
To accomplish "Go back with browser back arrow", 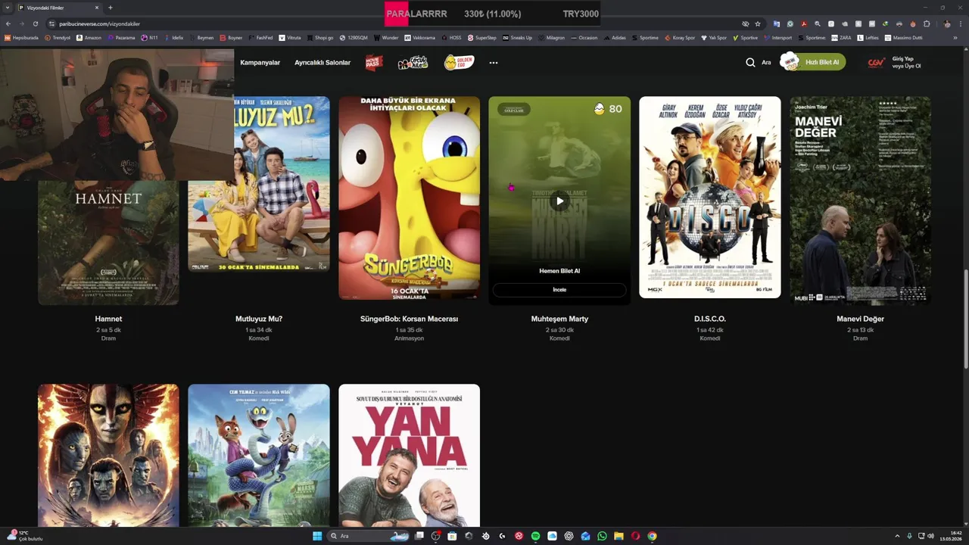I will tap(8, 23).
